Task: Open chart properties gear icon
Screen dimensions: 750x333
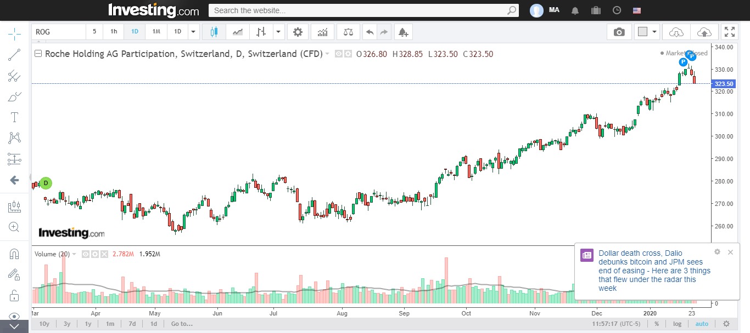Action: (x=298, y=32)
